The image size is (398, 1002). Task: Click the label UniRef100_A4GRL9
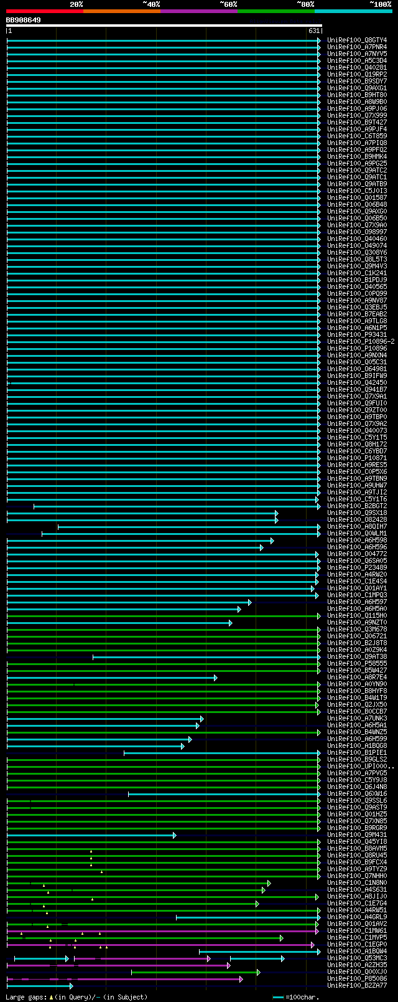[357, 917]
